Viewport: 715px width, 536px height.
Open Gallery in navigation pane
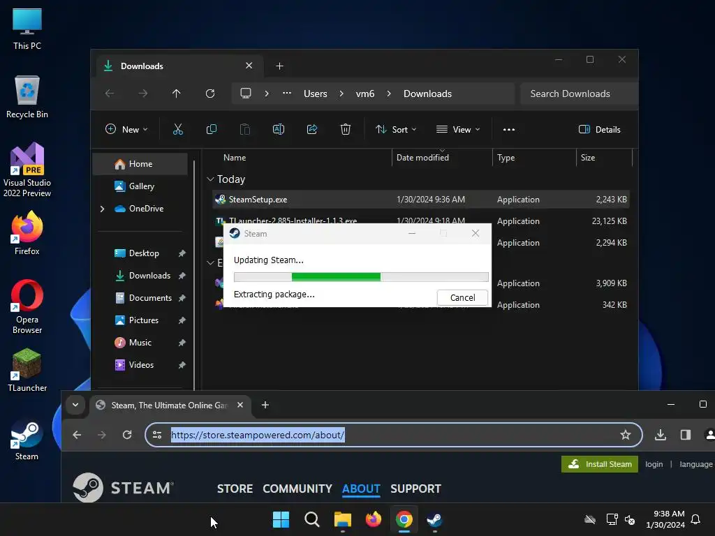point(140,186)
